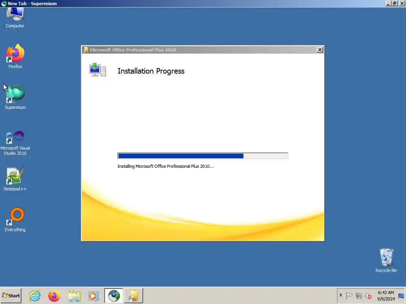
Task: Select the Everything desktop shortcut
Action: [x=15, y=219]
